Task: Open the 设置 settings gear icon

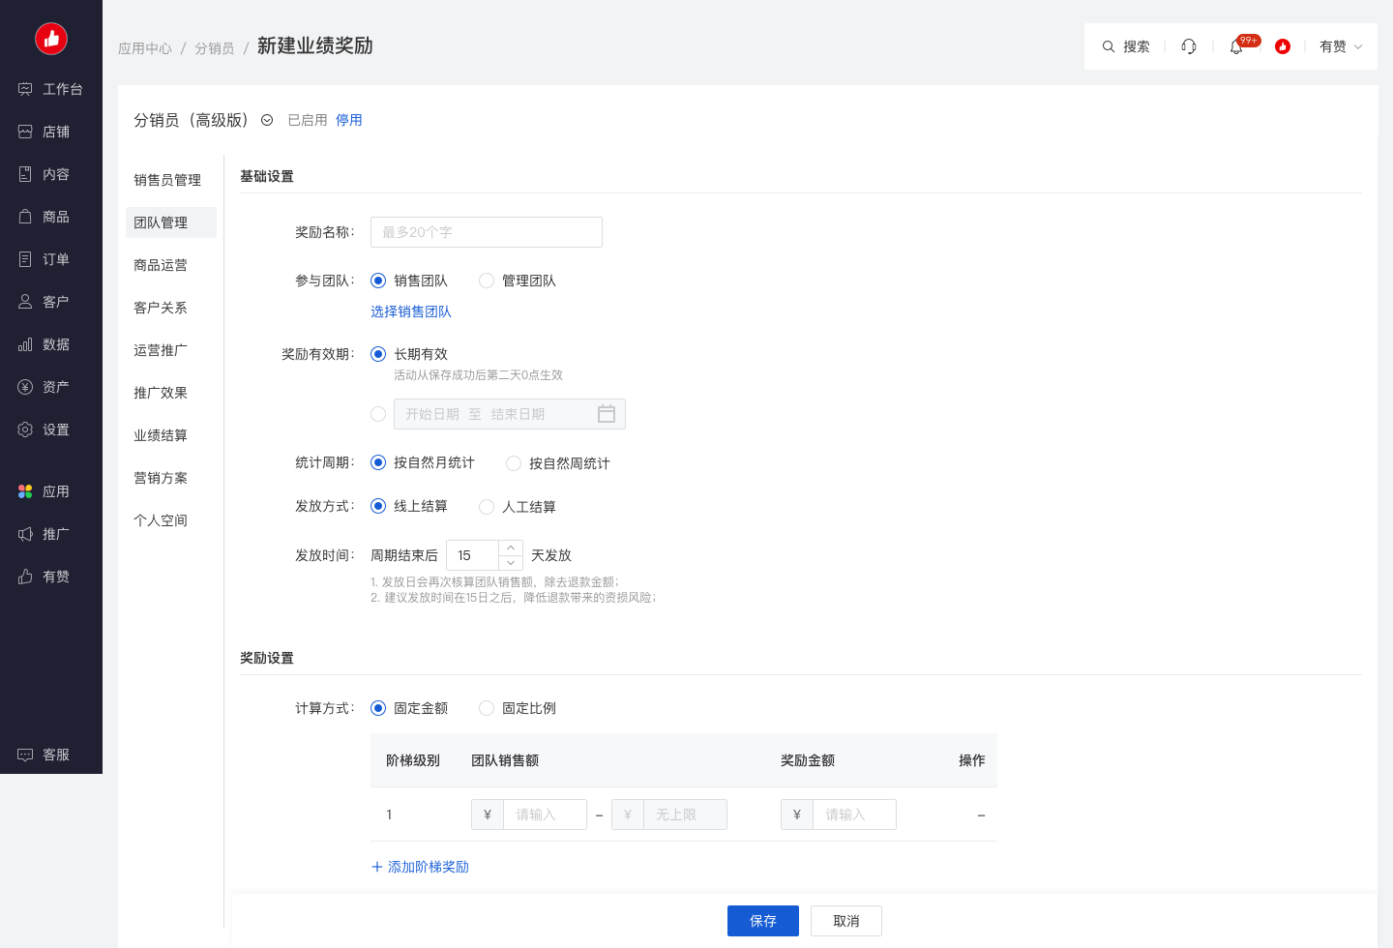Action: click(25, 430)
